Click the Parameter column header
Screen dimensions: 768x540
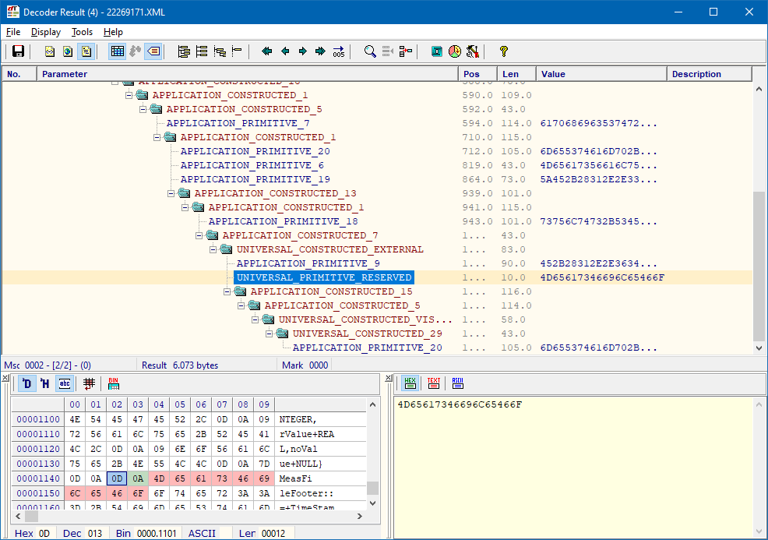[x=248, y=74]
